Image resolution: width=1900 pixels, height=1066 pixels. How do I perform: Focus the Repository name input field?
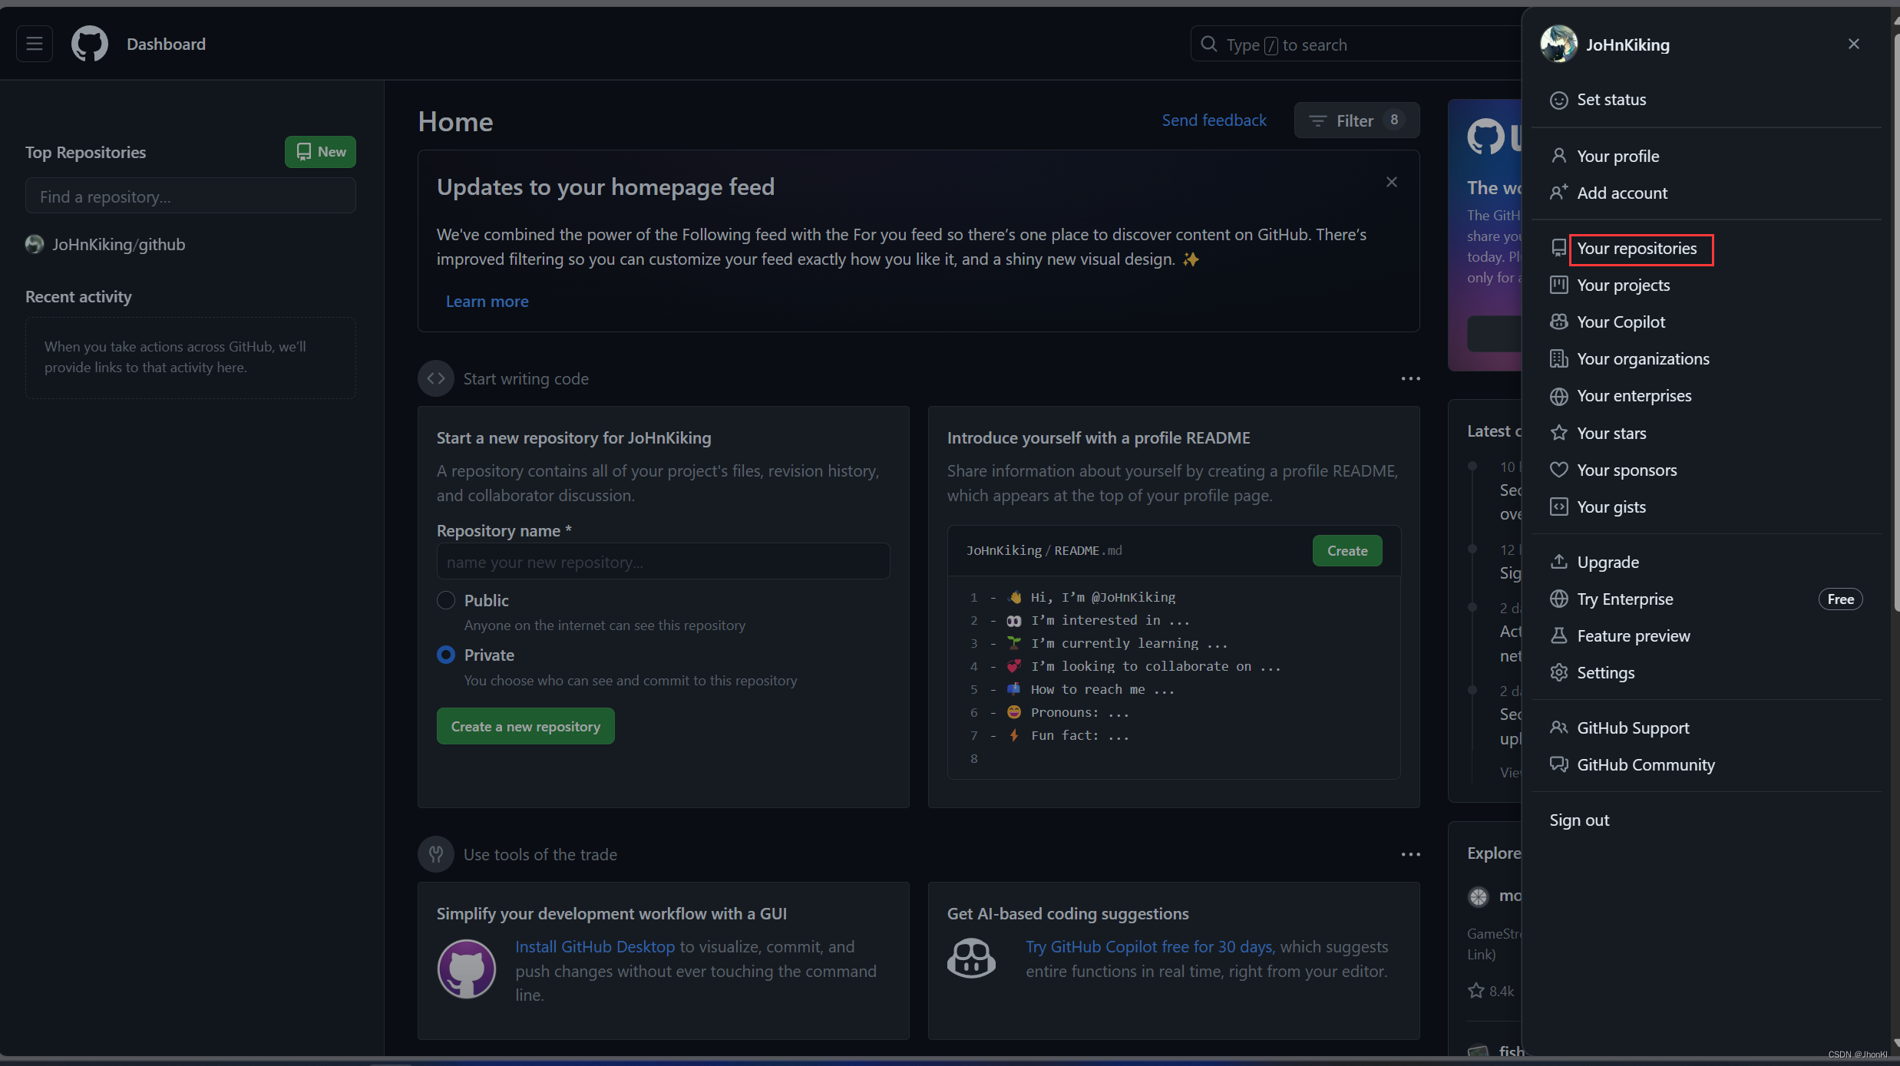(663, 562)
